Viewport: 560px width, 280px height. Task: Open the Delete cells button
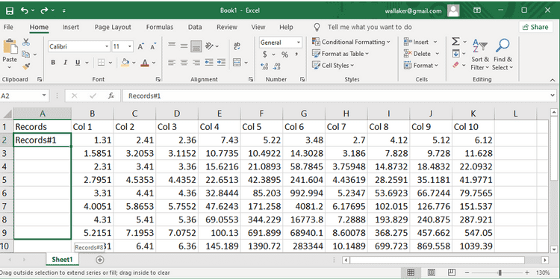point(421,54)
